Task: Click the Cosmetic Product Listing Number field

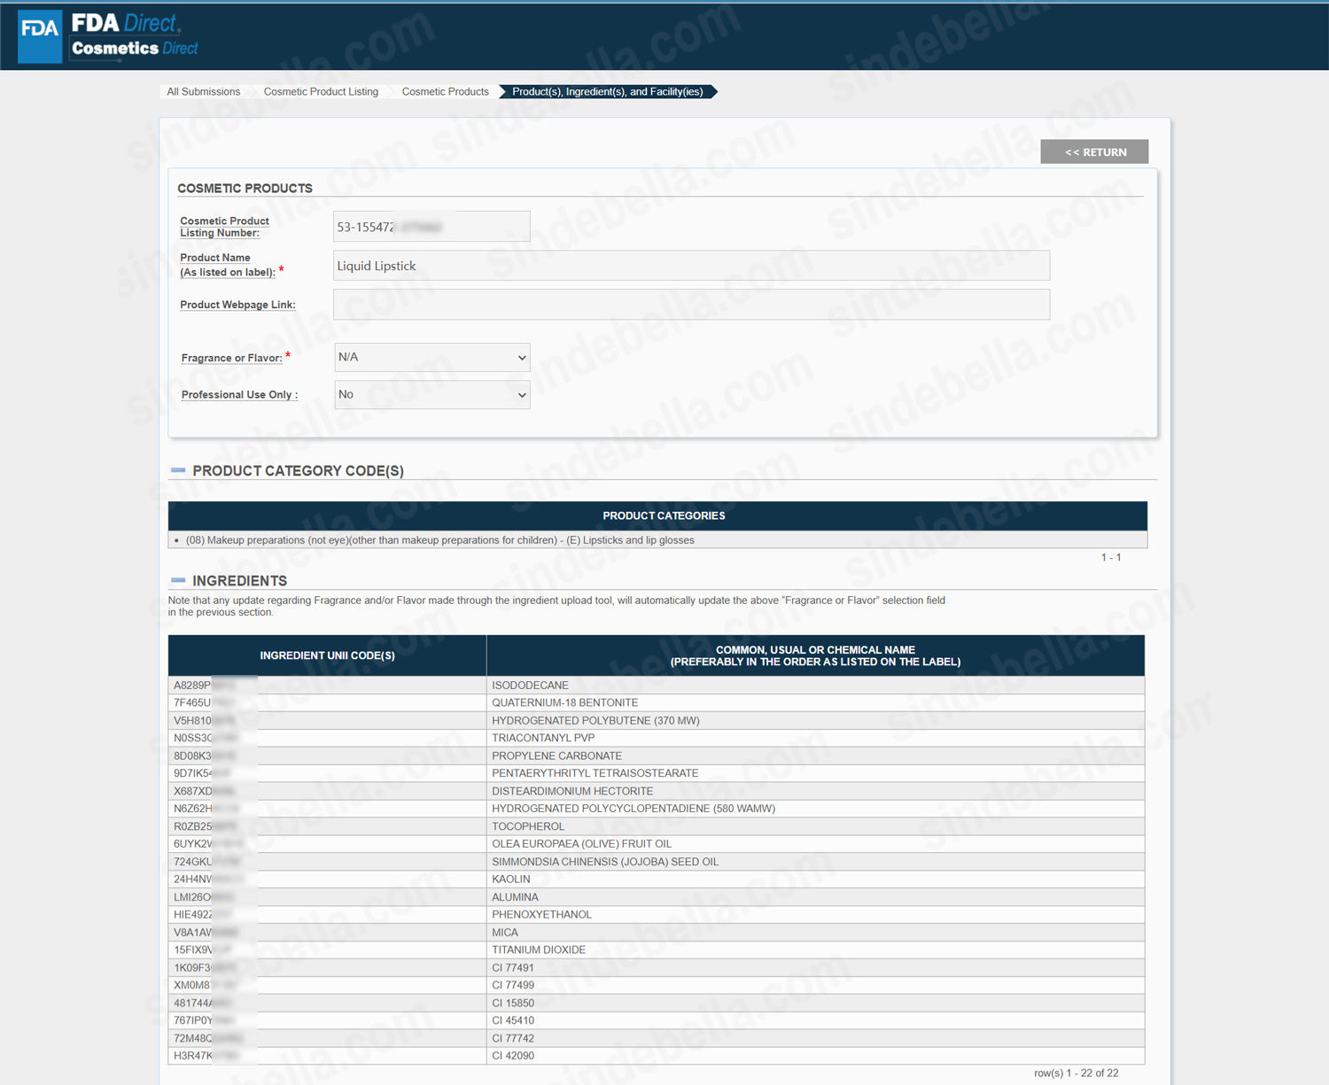Action: tap(432, 226)
